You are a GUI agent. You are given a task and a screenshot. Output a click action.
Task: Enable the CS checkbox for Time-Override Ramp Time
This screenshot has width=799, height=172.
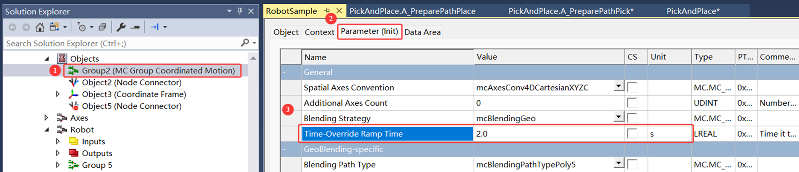(x=632, y=134)
